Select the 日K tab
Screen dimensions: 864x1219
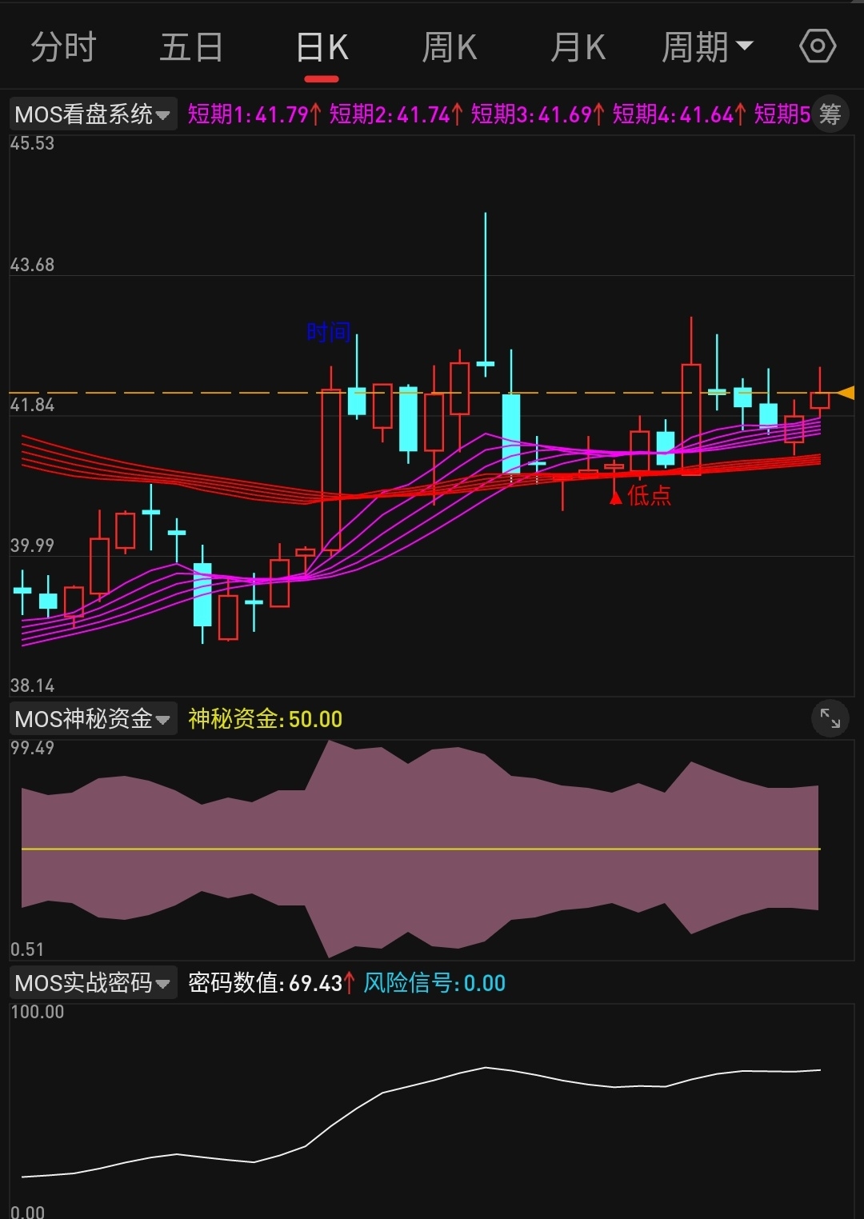(x=322, y=47)
